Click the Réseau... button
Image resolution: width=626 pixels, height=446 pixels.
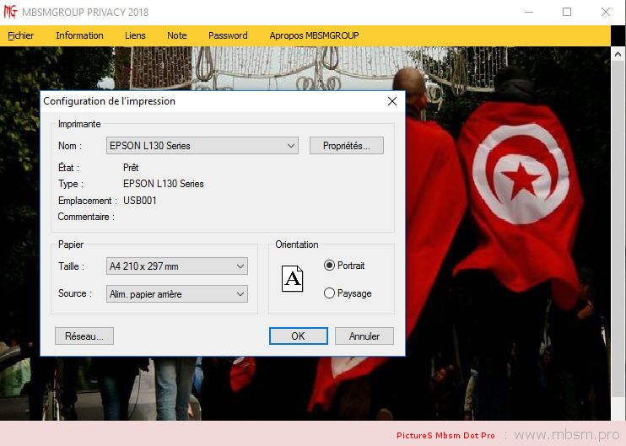[x=84, y=336]
